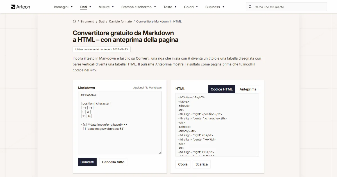Expand the arrow next to Misure
Screen dimensions: 337x177
[x=113, y=7]
